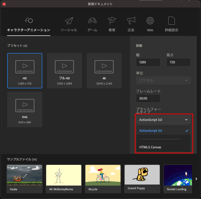Click the width field showing 1280
Image resolution: width=201 pixels, height=199 pixels.
[148, 62]
